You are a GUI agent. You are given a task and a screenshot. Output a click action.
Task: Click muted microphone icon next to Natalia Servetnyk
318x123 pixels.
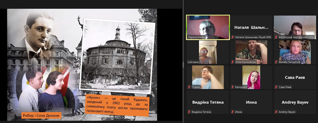276,62
